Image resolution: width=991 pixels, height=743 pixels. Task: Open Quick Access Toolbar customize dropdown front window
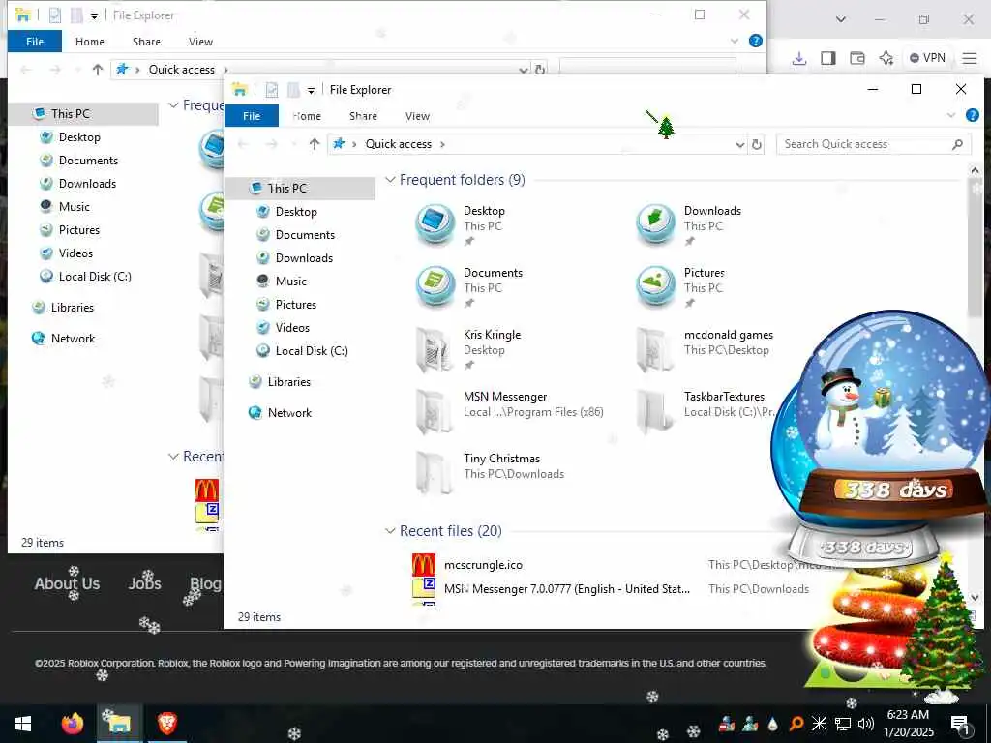[311, 90]
